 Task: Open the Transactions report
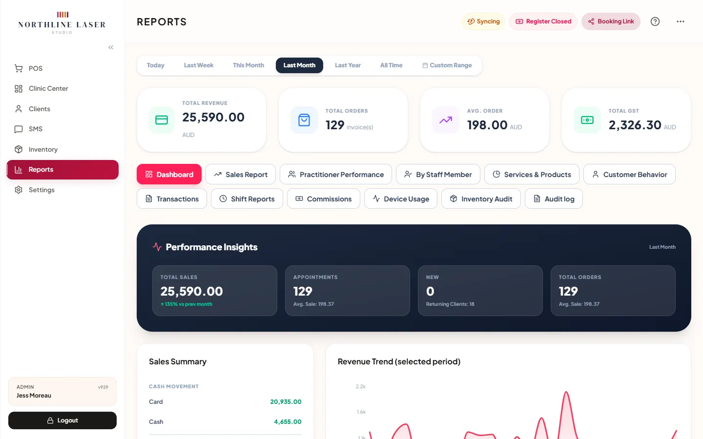coord(172,199)
